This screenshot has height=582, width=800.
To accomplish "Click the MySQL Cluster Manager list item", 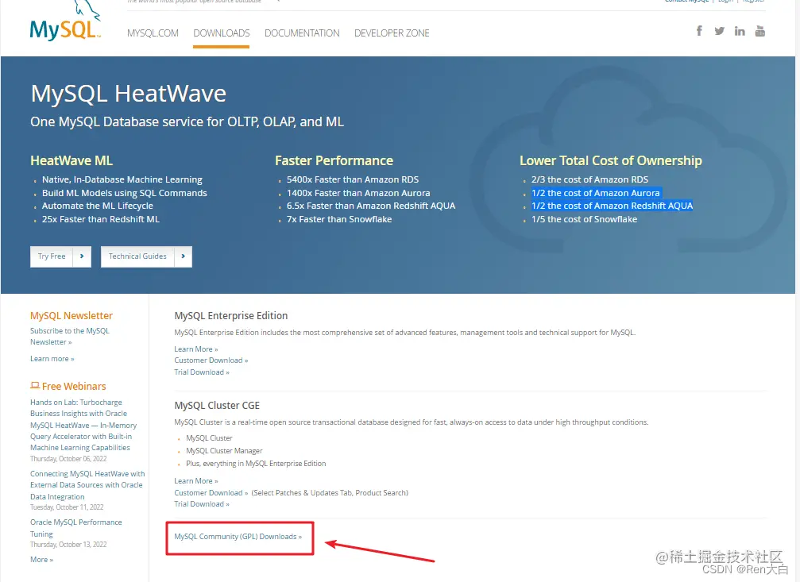I will point(225,451).
